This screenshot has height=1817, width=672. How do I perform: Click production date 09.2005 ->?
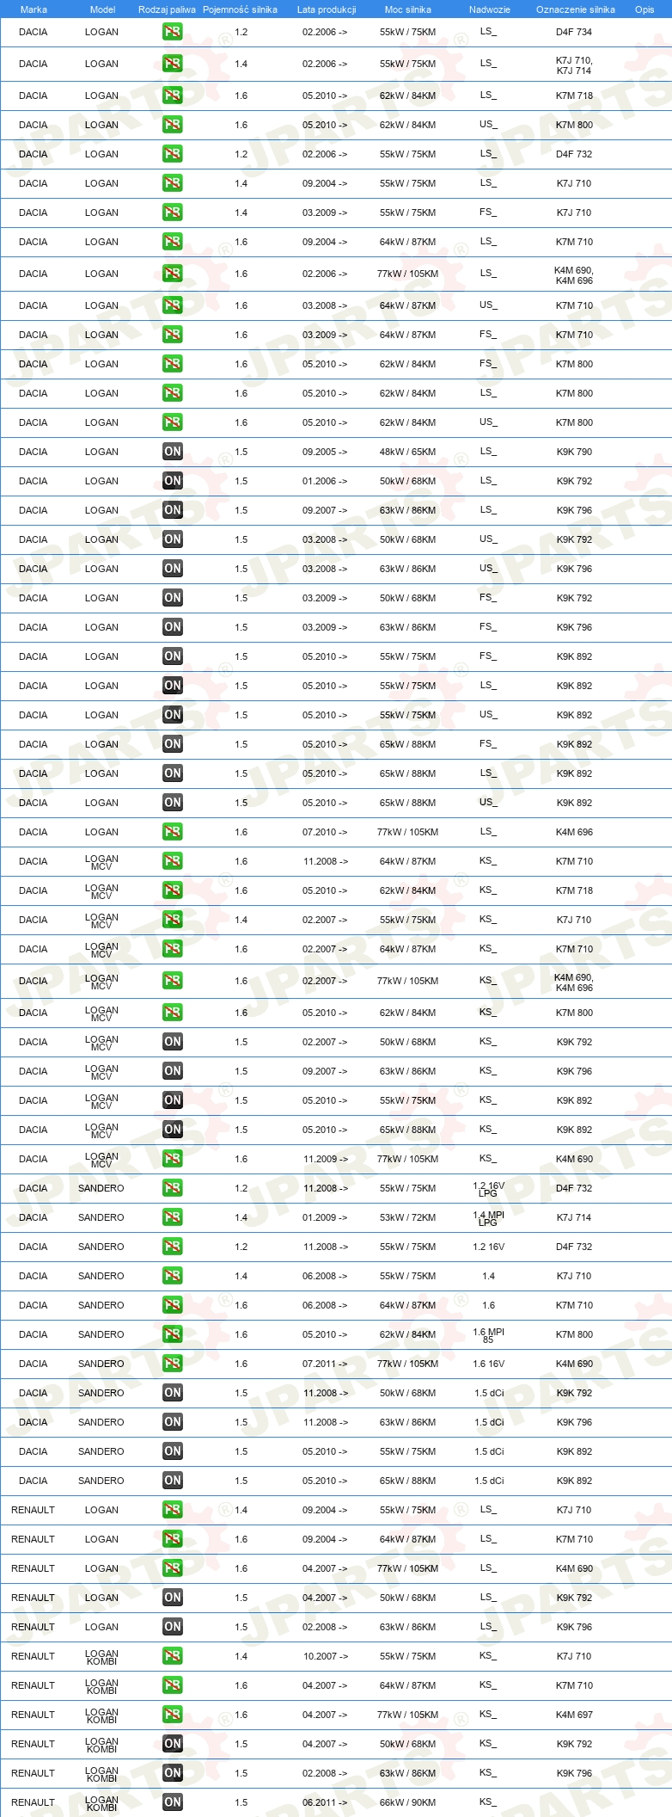[x=325, y=452]
